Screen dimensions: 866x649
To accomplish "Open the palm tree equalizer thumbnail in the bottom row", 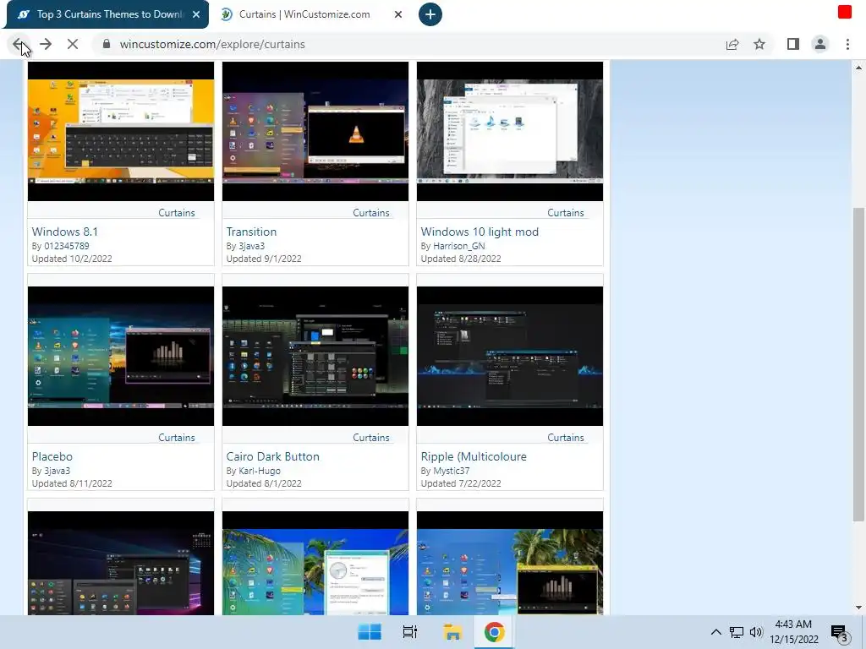I will click(x=510, y=563).
